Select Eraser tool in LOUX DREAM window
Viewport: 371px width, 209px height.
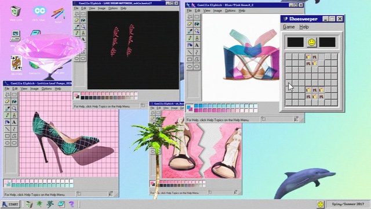[x=77, y=20]
